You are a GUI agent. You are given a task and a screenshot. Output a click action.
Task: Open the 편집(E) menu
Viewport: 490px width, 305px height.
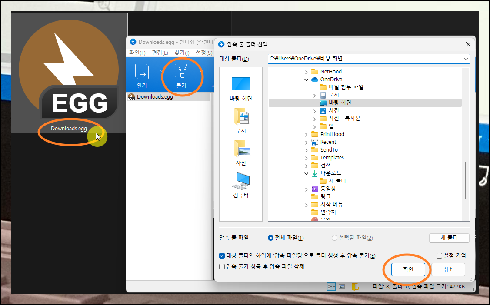(160, 53)
